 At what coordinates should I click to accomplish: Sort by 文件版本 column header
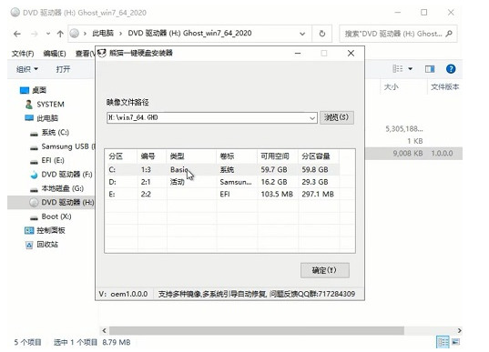[x=445, y=87]
